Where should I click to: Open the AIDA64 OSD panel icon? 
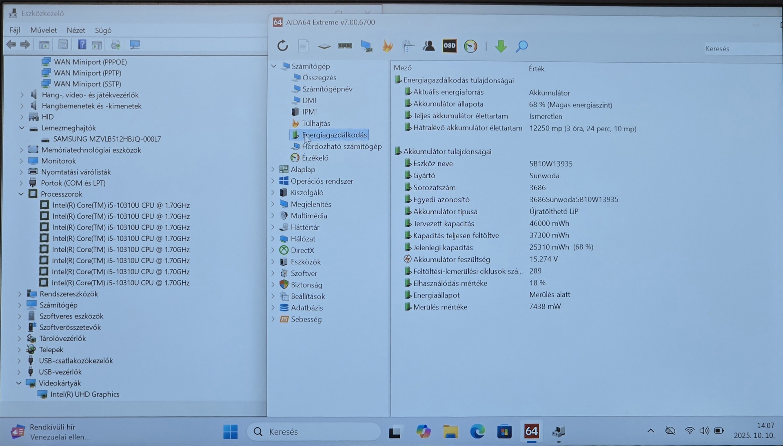[449, 46]
